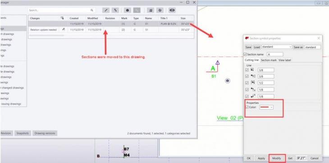
Task: Click the lock column header icon
Action: pyautogui.click(x=62, y=18)
